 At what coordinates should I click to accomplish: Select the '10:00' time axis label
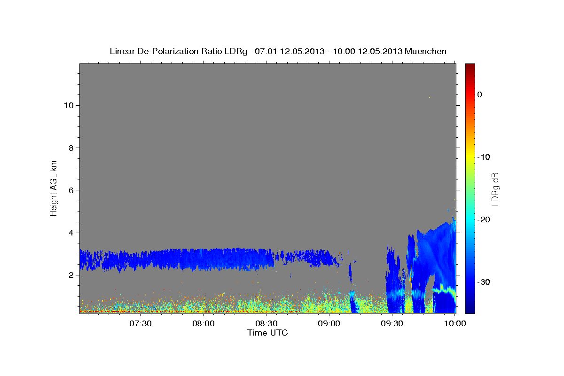pos(455,323)
